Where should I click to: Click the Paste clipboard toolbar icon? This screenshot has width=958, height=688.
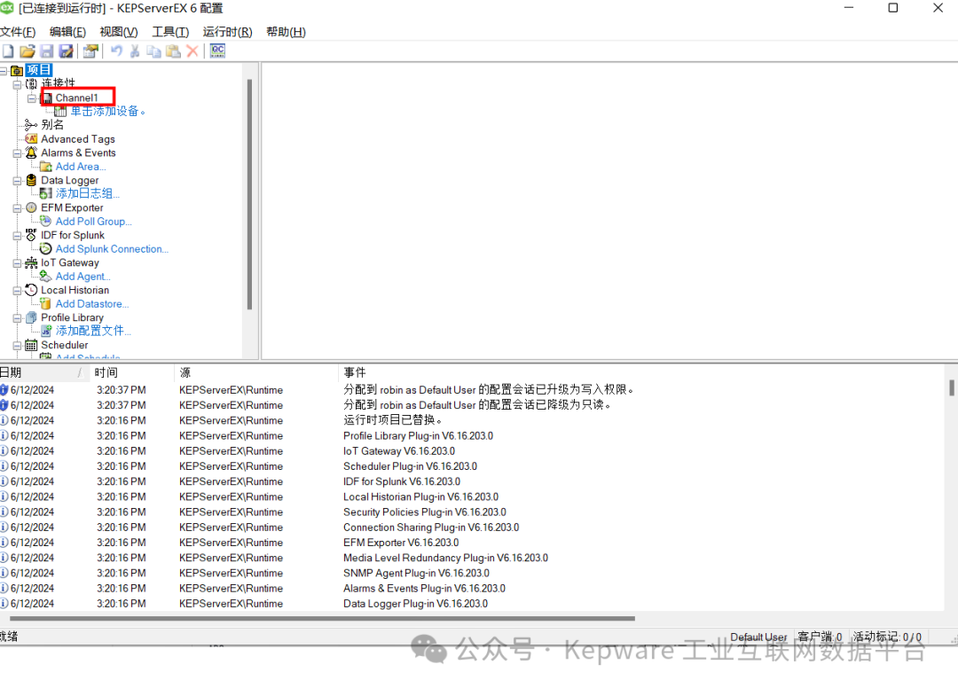point(174,51)
